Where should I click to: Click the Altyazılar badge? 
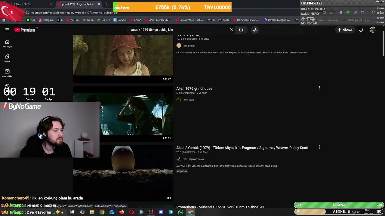[182, 171]
